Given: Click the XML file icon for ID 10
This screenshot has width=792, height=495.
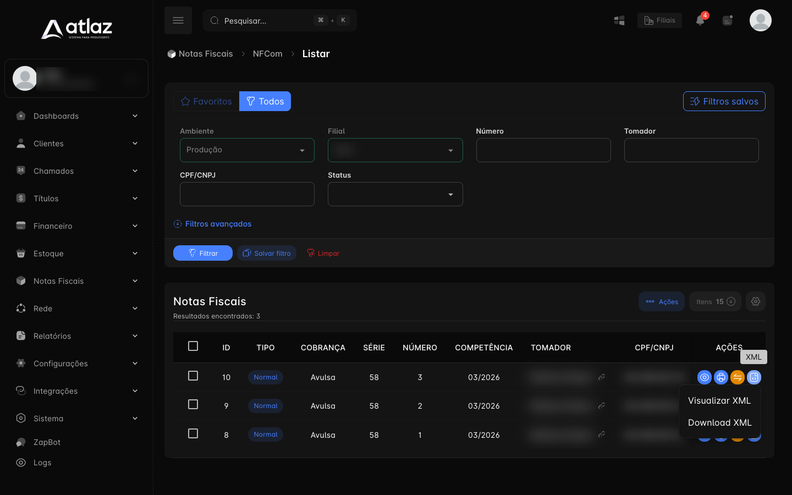Looking at the screenshot, I should pos(754,377).
